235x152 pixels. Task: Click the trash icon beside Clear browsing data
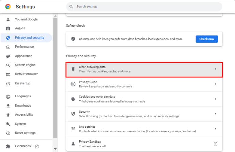click(x=73, y=69)
